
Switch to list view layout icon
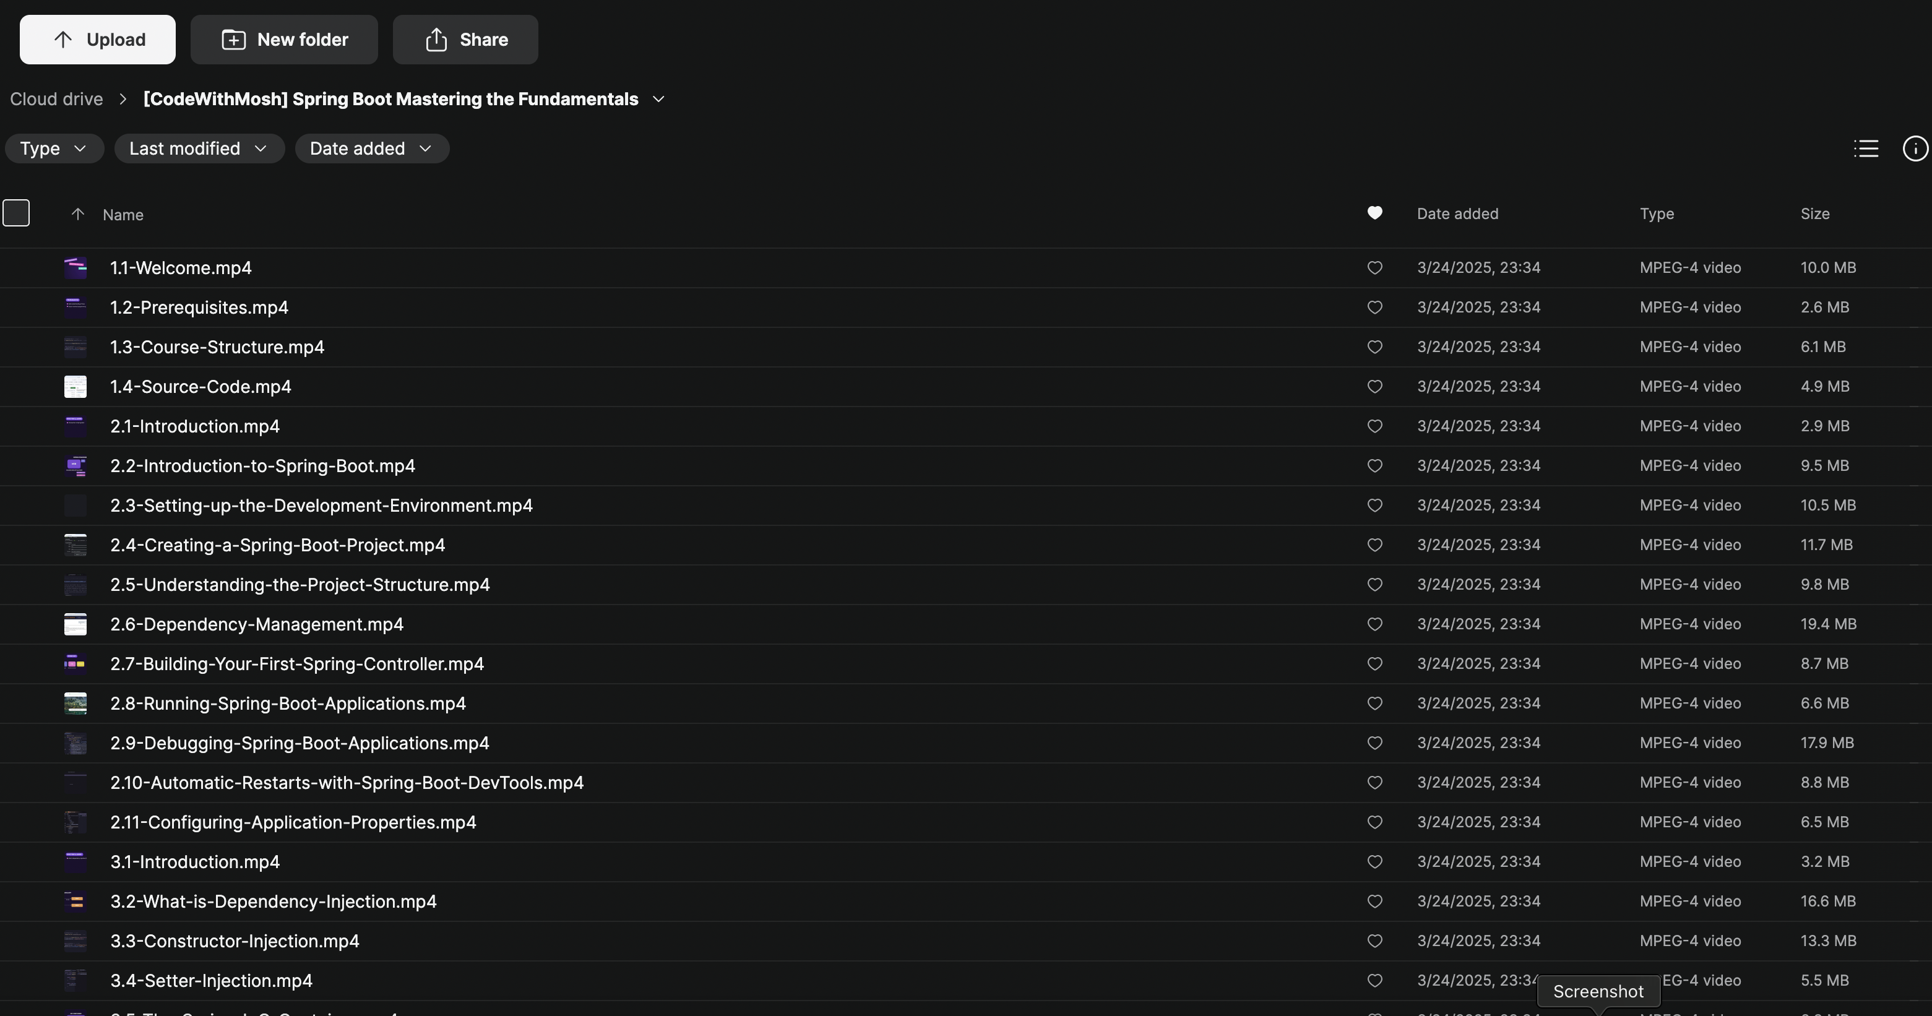[1866, 149]
